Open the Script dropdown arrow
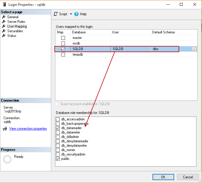The width and height of the screenshot is (202, 183). 71,14
